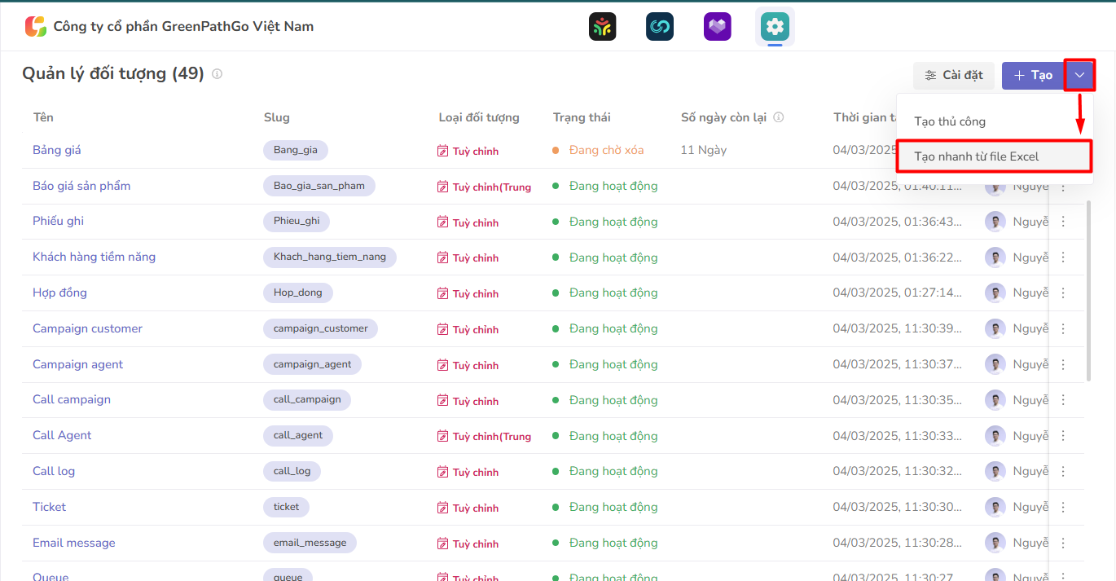Viewport: 1116px width, 581px height.
Task: Click the Tên column header
Action: [43, 117]
